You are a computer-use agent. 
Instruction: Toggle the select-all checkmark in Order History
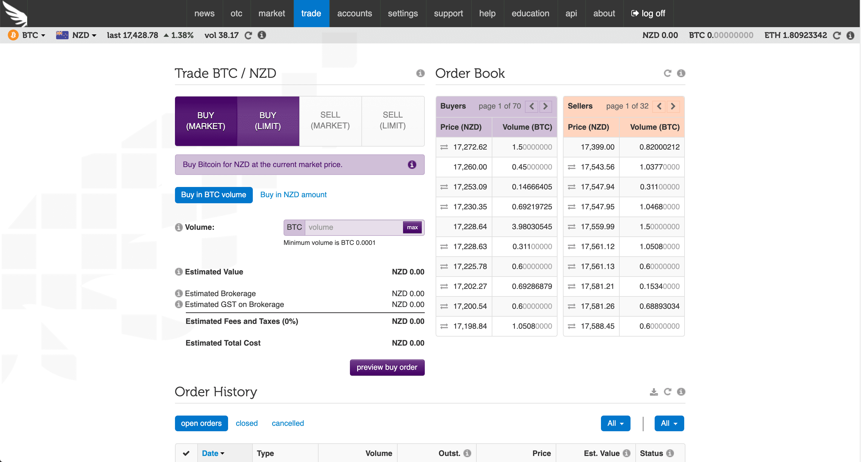(x=186, y=453)
